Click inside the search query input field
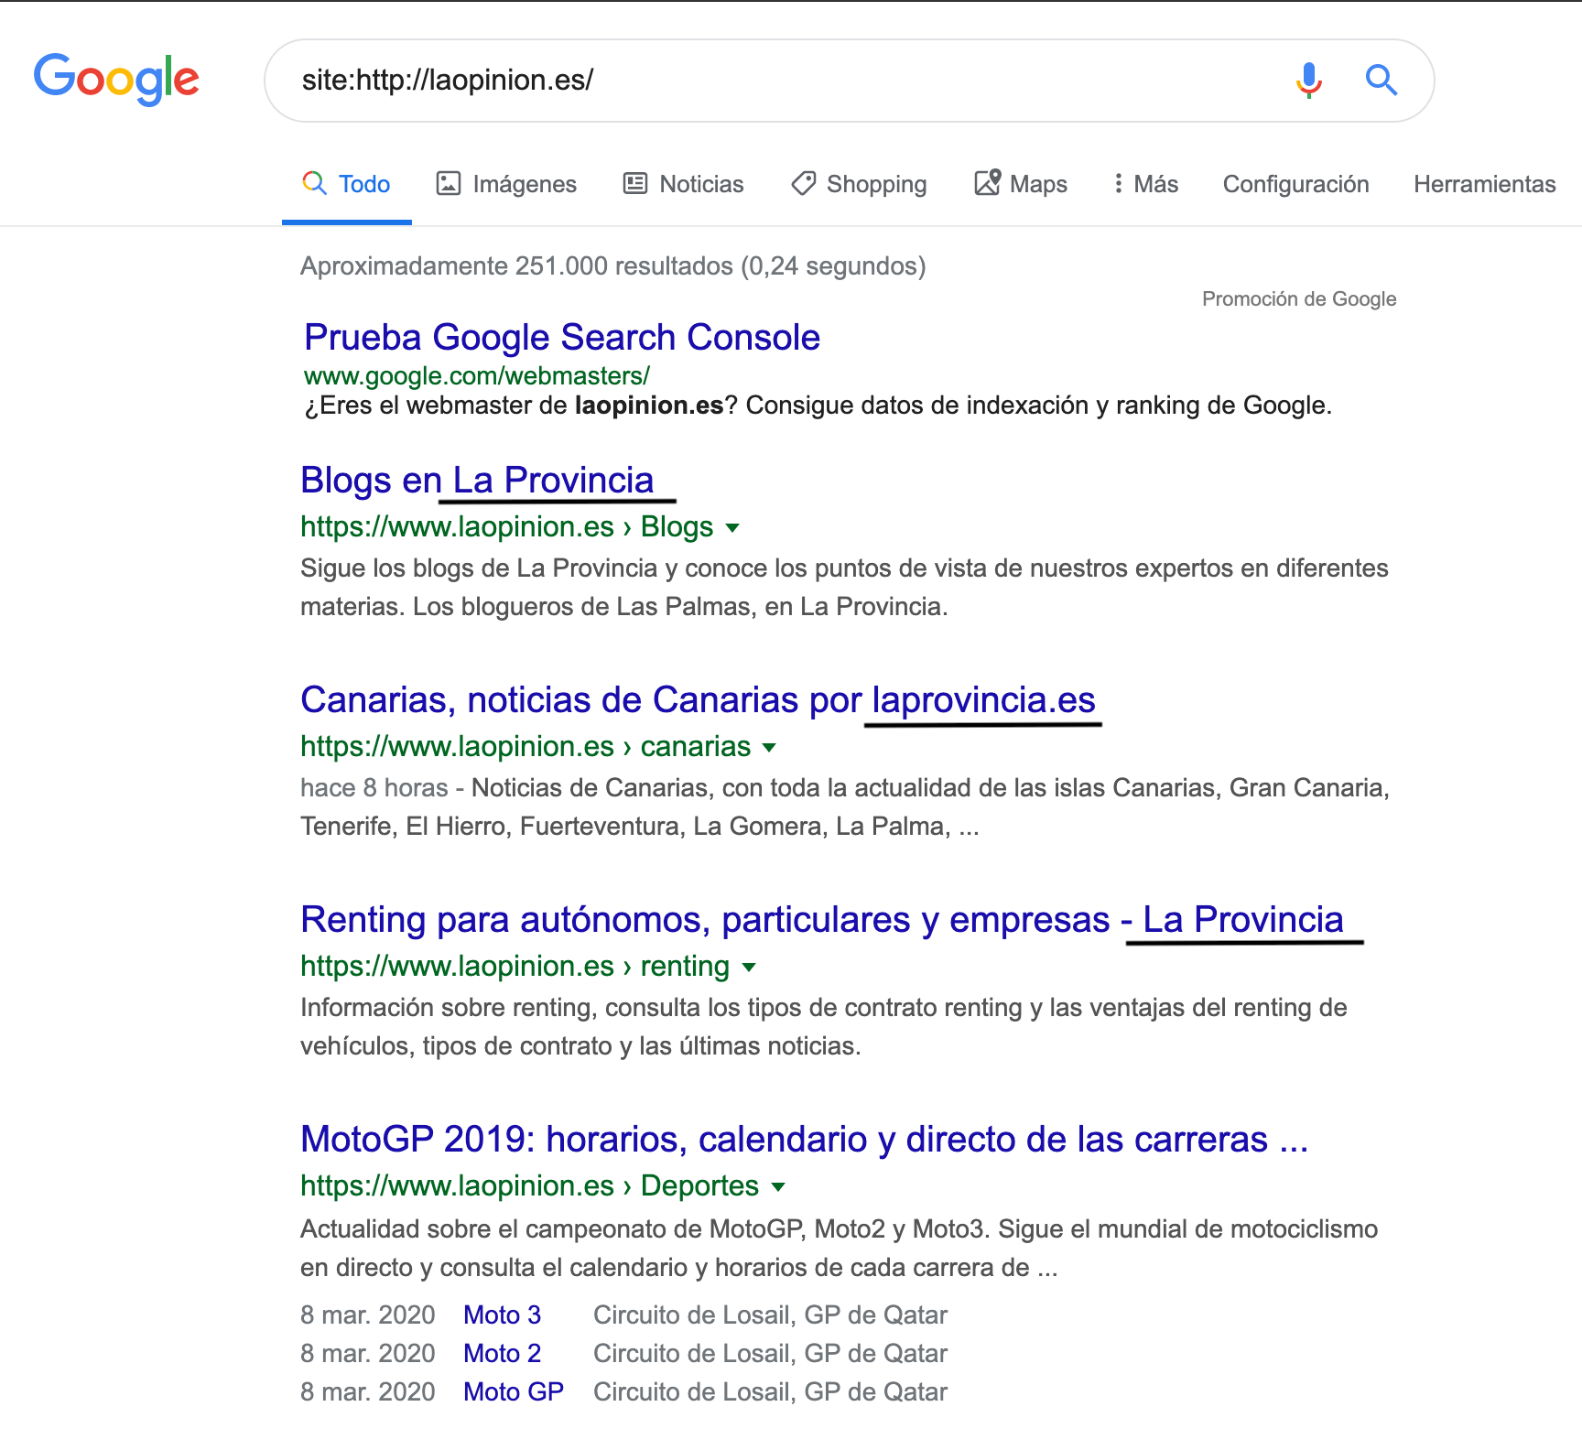This screenshot has height=1439, width=1582. coord(778,81)
